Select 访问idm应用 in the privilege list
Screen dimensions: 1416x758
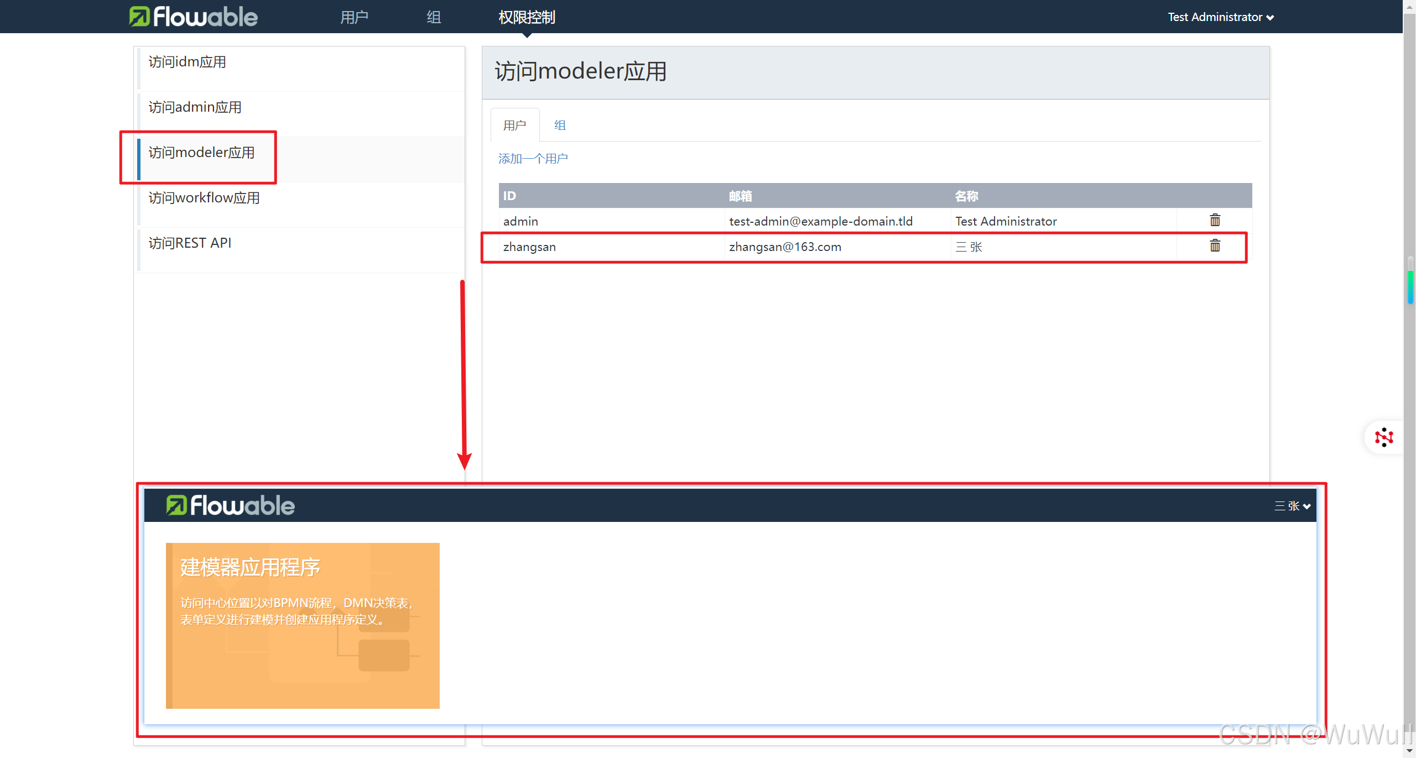click(x=188, y=62)
